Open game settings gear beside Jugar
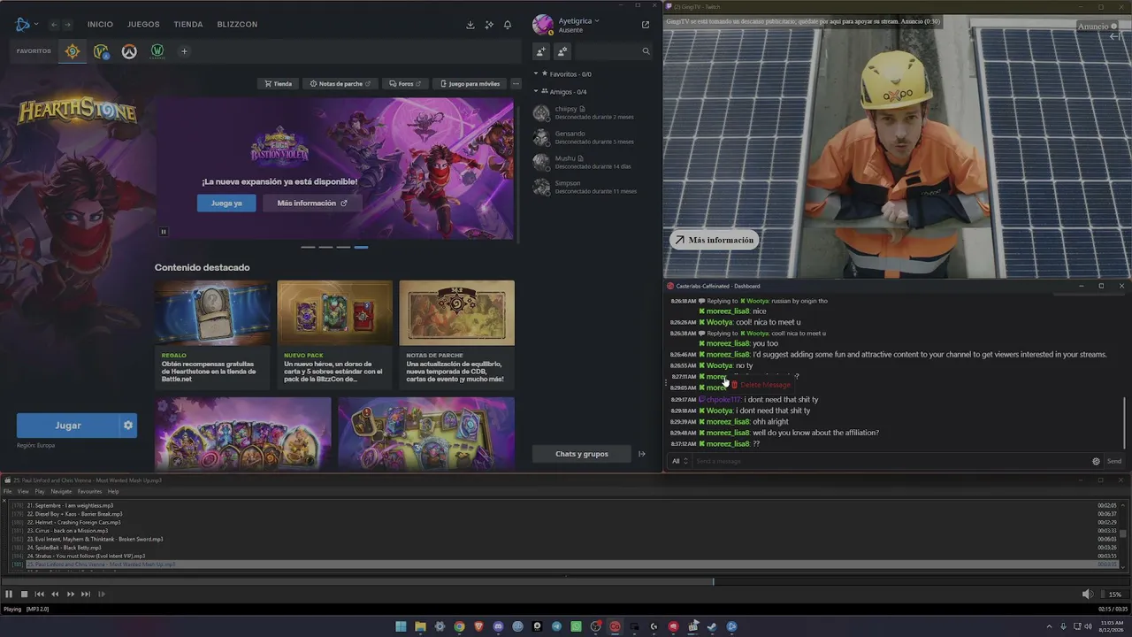Image resolution: width=1132 pixels, height=637 pixels. pos(128,426)
